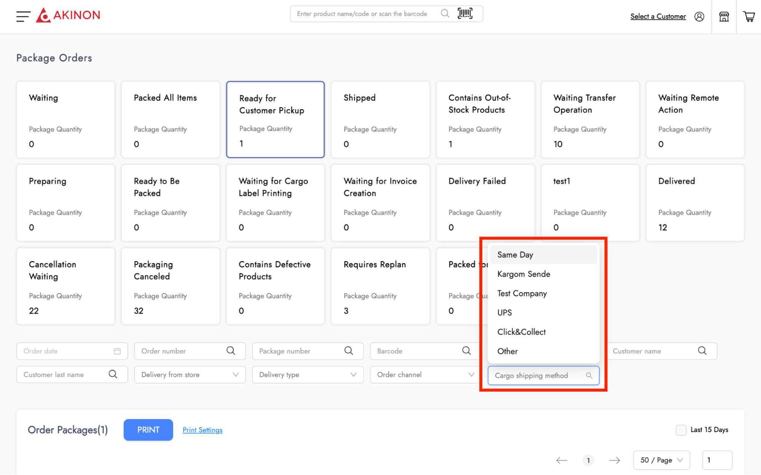761x475 pixels.
Task: Choose UPS from shipping method list
Action: tap(505, 313)
